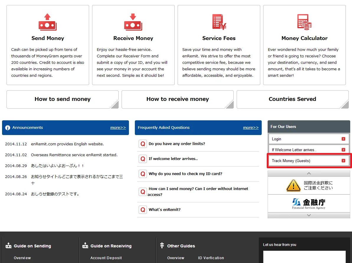Viewport: 352px width, 263px height.
Task: Open FAQ How can I send money
Action: click(198, 192)
